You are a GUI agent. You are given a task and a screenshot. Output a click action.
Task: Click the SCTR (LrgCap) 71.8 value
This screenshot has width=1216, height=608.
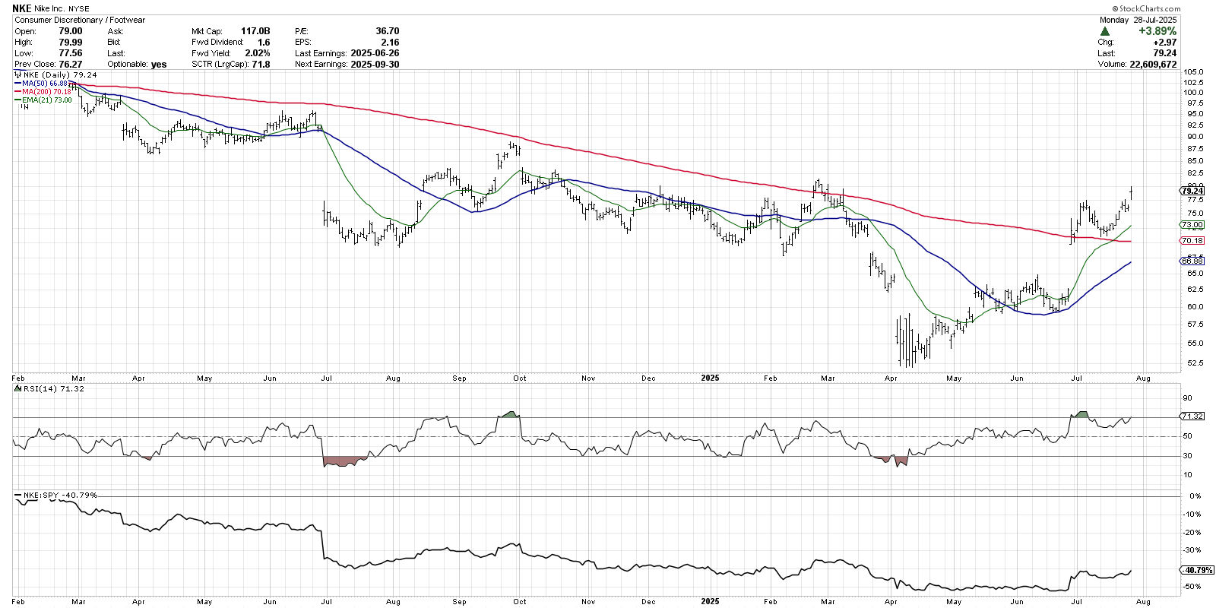pyautogui.click(x=261, y=65)
